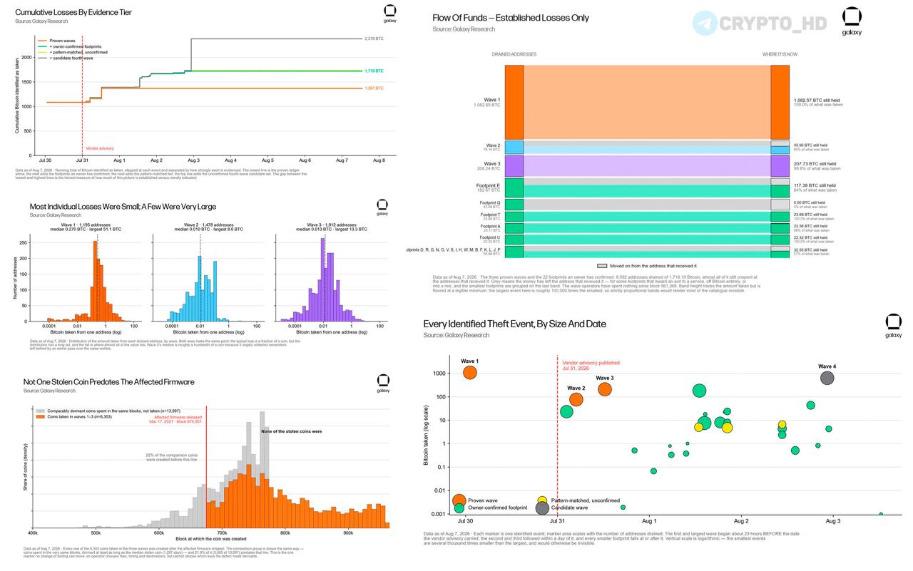Click the 'Not One Stolen Coin Predates The Affected Firmware' title
This screenshot has height=571, width=913.
click(x=108, y=382)
